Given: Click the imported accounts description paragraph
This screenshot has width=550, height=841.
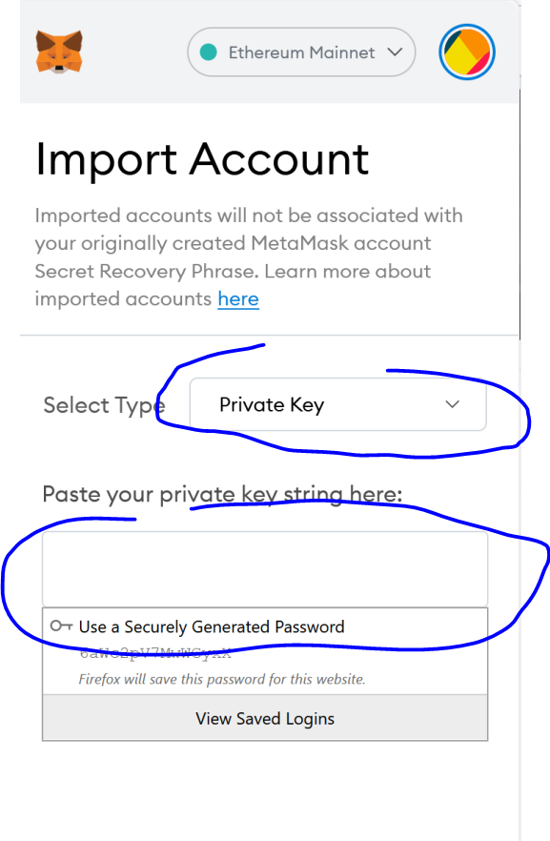Looking at the screenshot, I should pos(249,256).
